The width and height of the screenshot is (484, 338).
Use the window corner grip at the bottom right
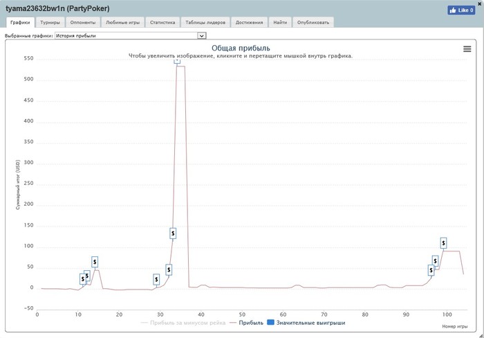tap(481, 335)
